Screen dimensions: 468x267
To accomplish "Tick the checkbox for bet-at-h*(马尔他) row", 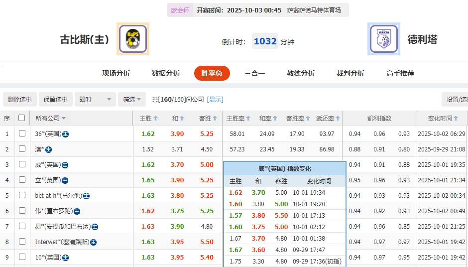I will pos(22,195).
